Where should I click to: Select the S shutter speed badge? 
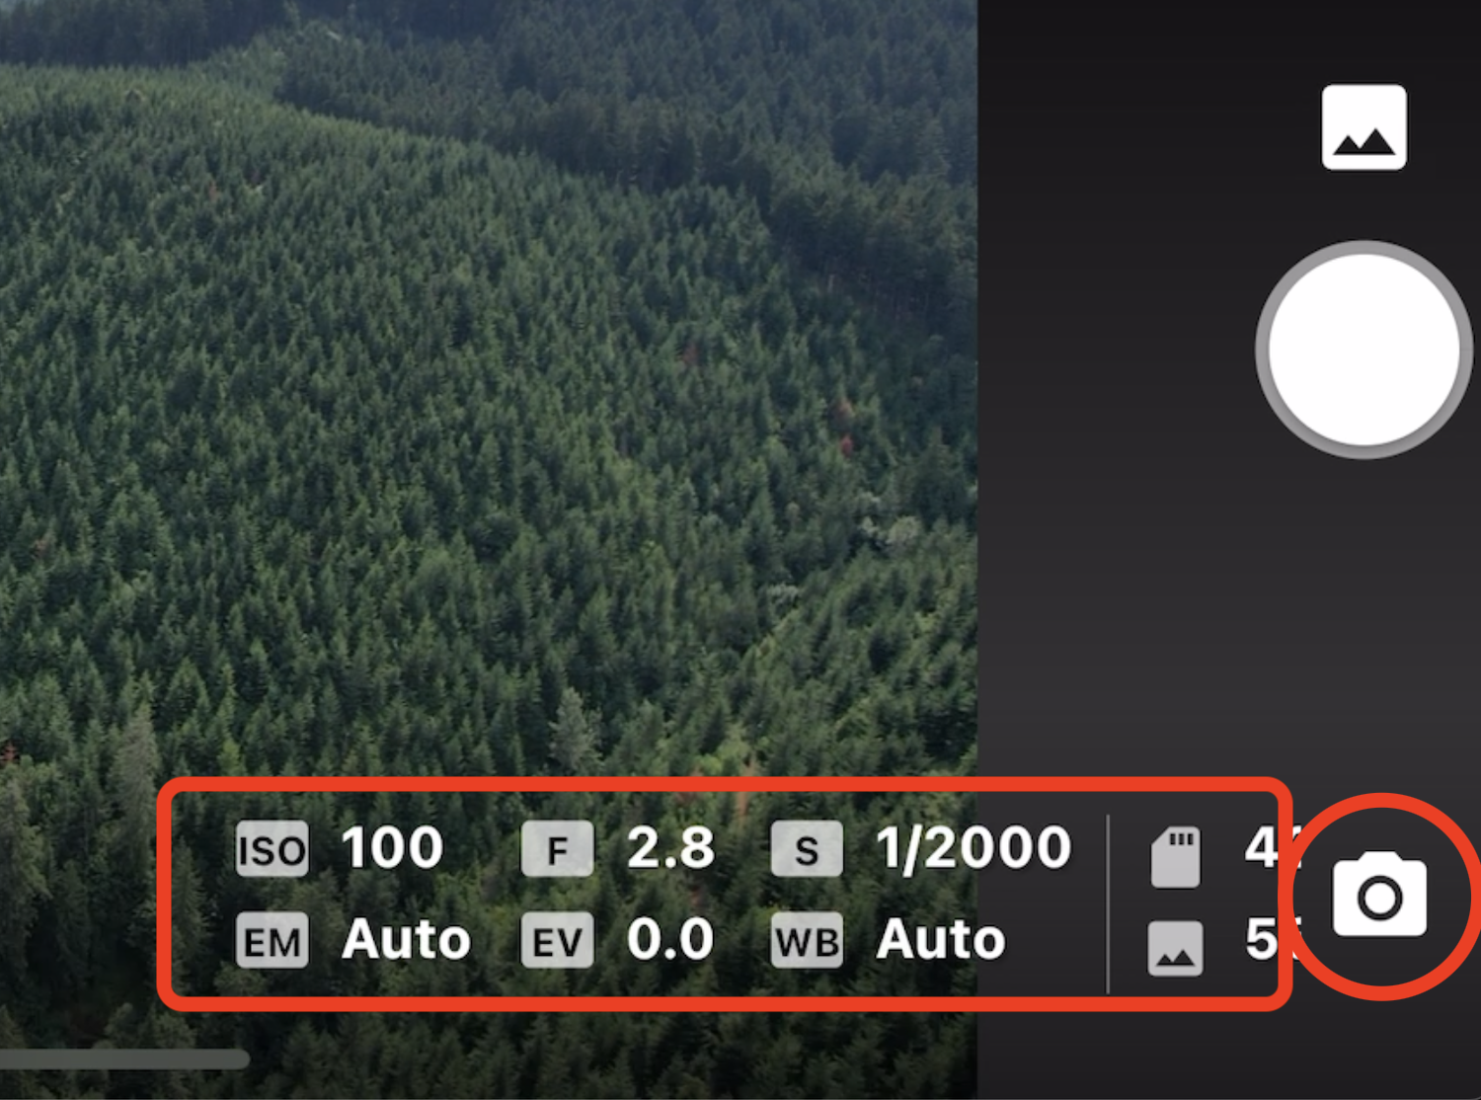pyautogui.click(x=807, y=849)
